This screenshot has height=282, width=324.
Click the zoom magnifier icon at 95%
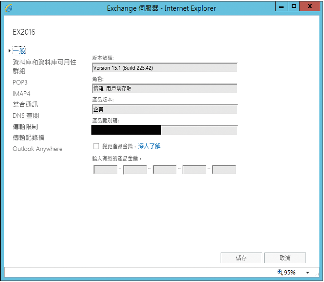(280, 272)
